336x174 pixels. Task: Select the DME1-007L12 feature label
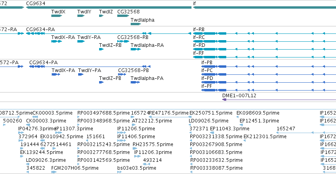click(x=239, y=96)
